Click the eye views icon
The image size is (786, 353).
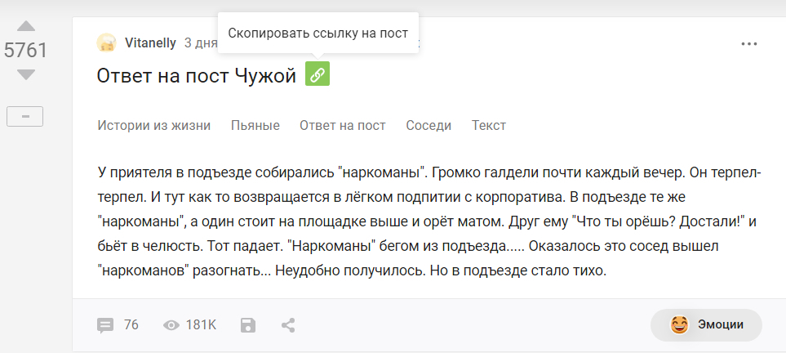pos(171,325)
